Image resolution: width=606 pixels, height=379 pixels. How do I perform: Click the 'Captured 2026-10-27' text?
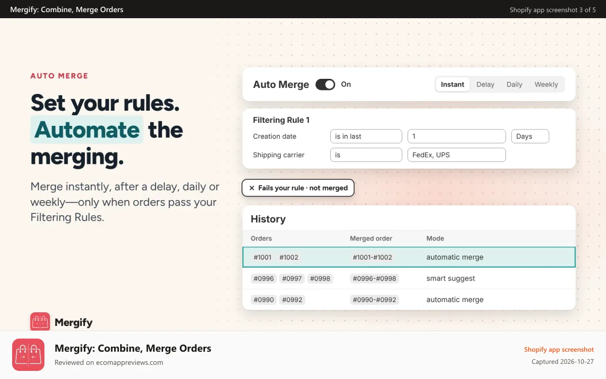click(563, 362)
